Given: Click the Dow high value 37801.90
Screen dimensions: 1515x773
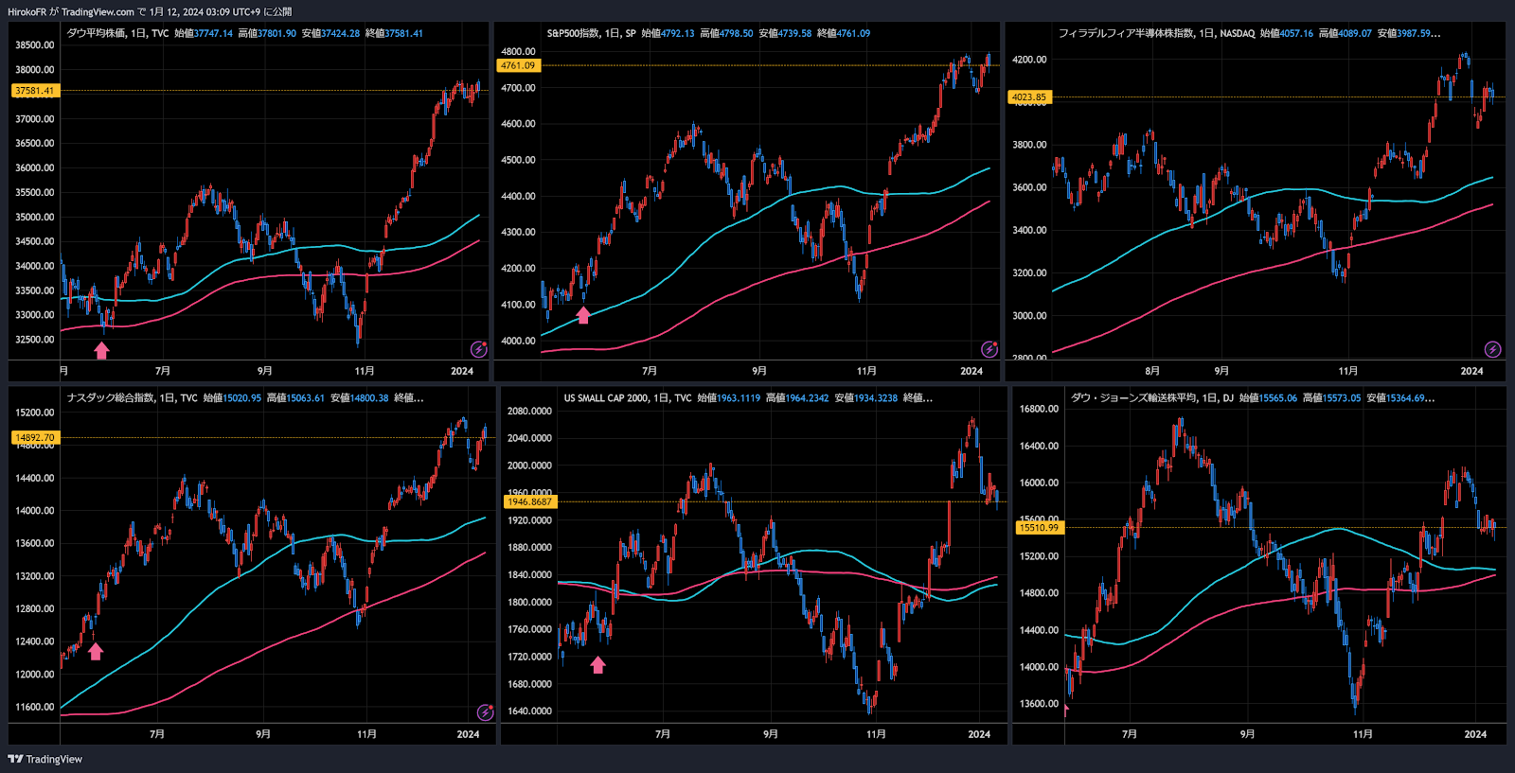Looking at the screenshot, I should [276, 33].
